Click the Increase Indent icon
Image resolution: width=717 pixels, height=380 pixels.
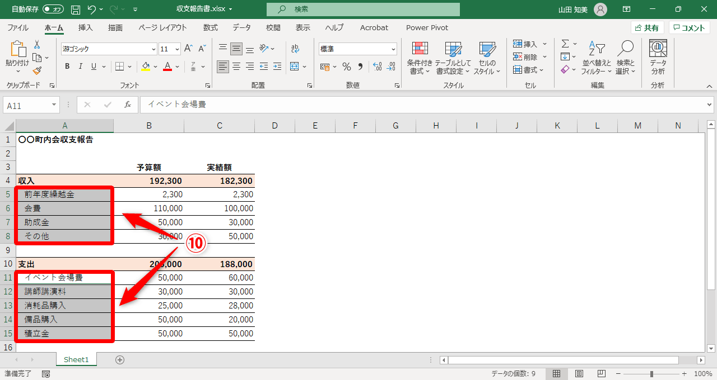[277, 66]
